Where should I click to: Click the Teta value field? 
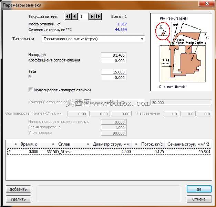click(x=114, y=72)
